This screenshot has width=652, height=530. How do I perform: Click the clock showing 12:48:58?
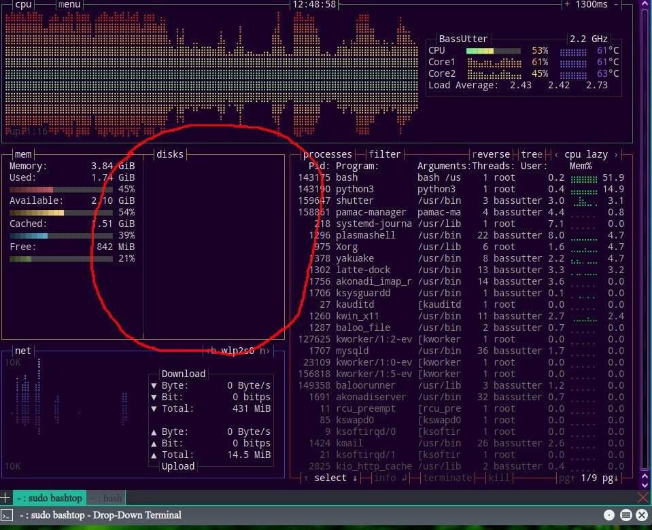314,5
